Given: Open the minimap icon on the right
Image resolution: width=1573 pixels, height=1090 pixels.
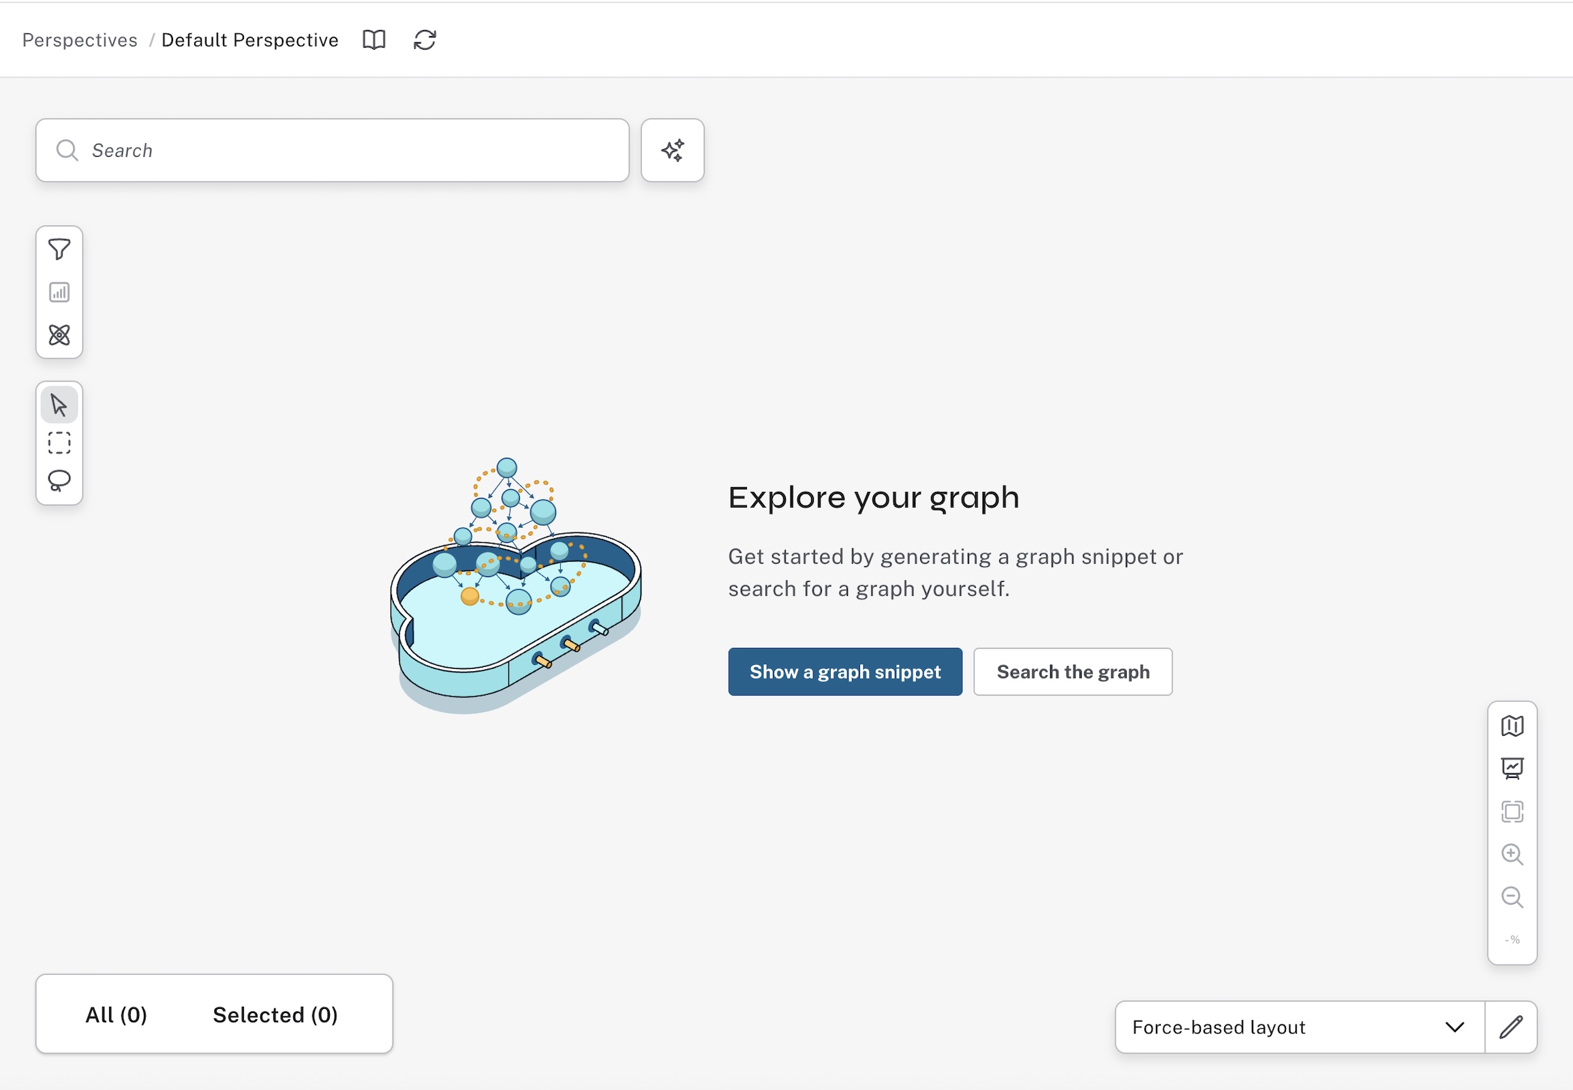Looking at the screenshot, I should click(1513, 726).
